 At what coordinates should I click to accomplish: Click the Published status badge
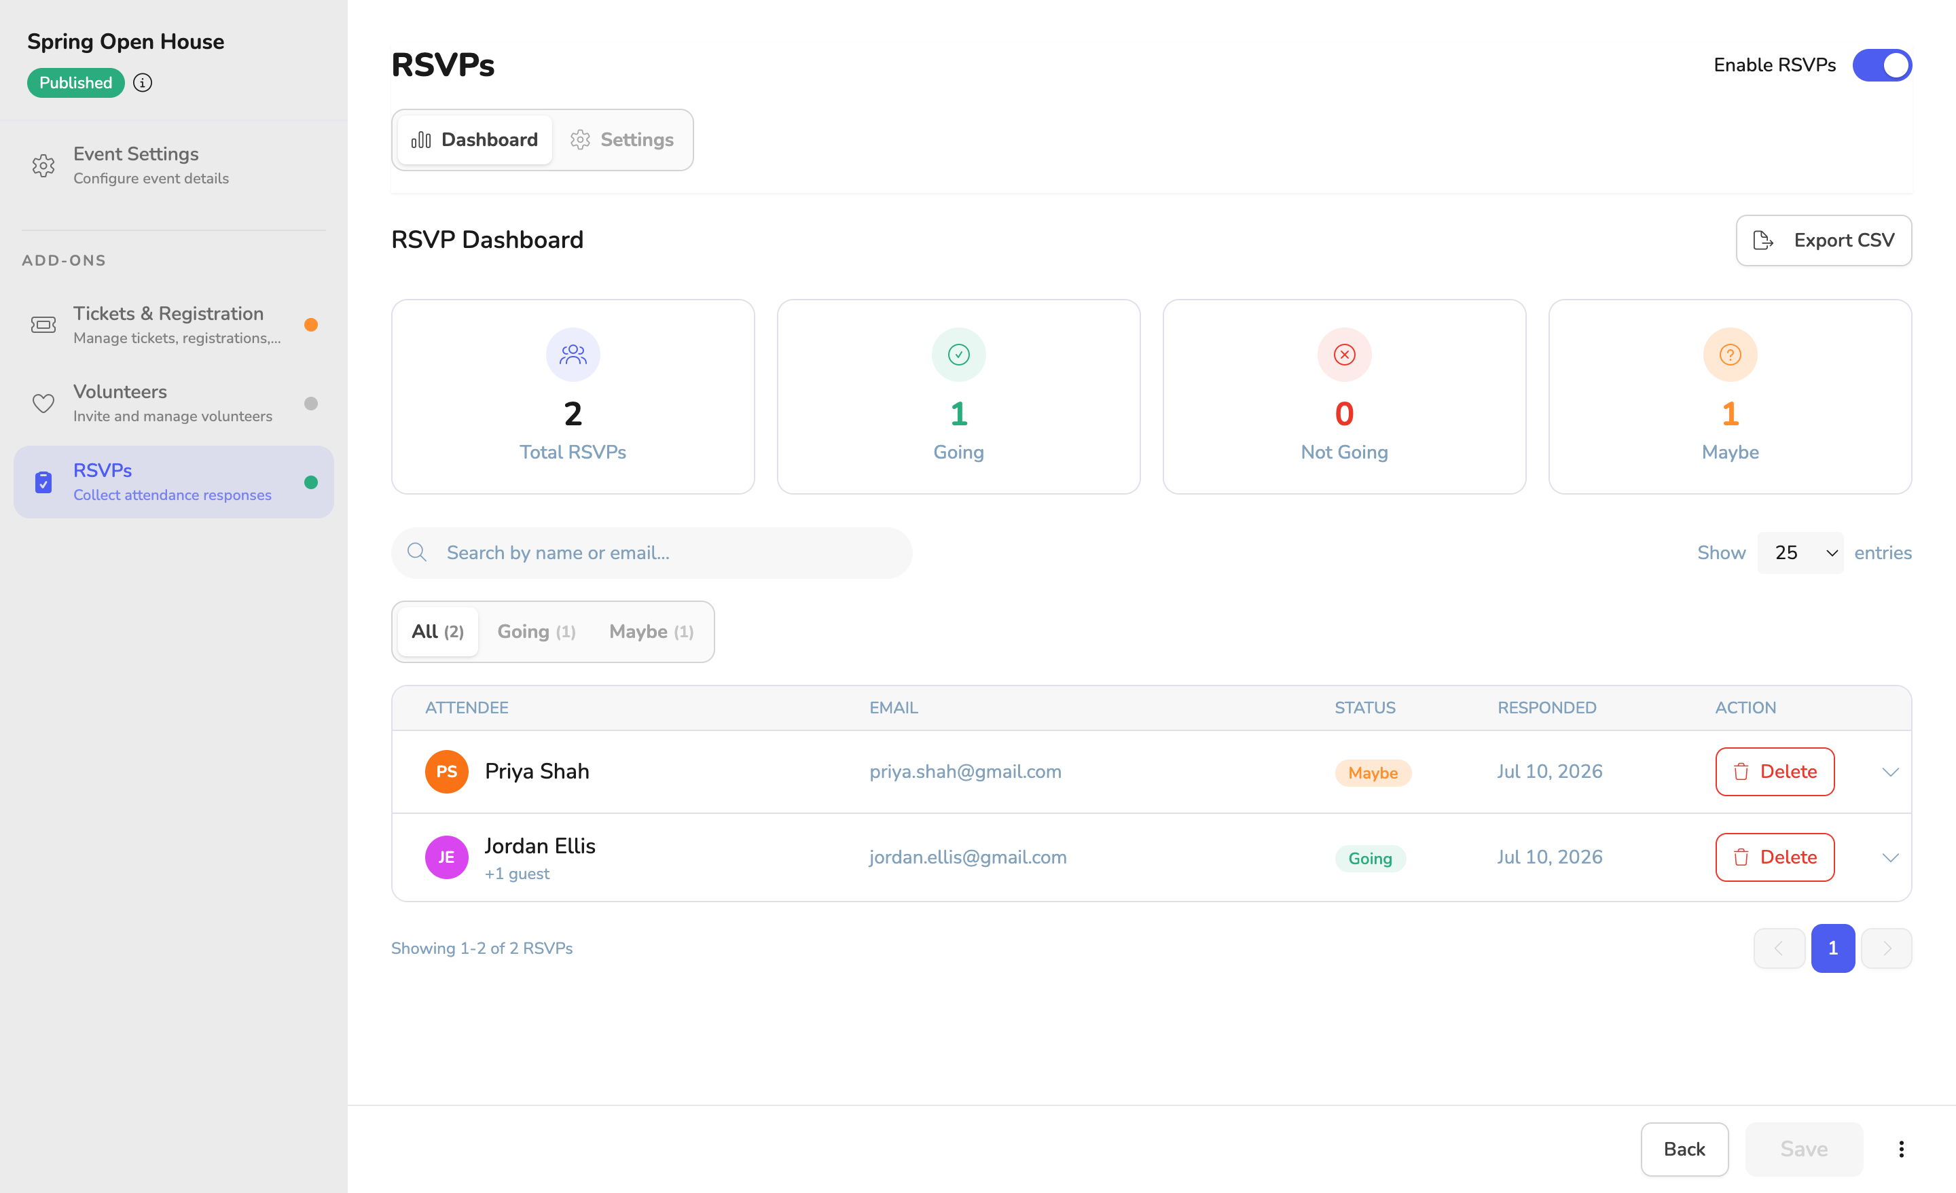pyautogui.click(x=75, y=83)
